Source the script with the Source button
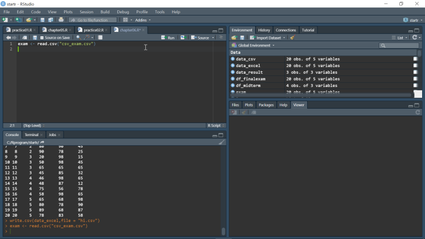The image size is (425, 239). coord(200,38)
